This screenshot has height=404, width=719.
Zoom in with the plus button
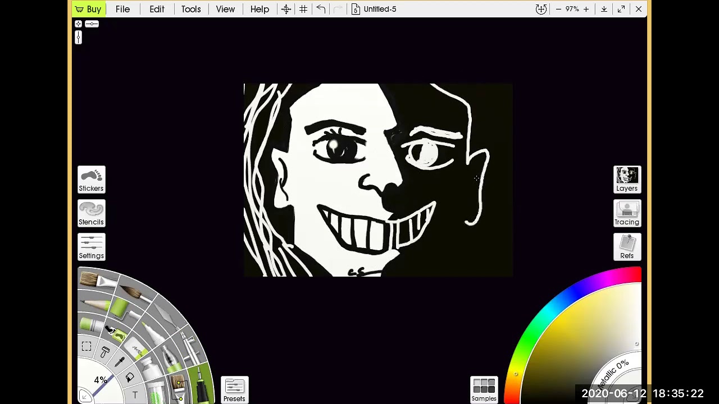[x=586, y=9]
